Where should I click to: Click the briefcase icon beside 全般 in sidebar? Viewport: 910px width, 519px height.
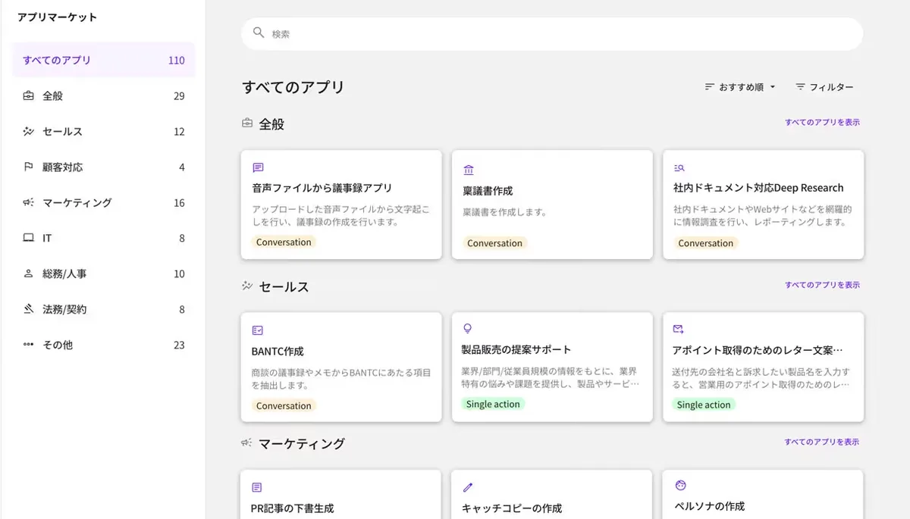coord(29,96)
